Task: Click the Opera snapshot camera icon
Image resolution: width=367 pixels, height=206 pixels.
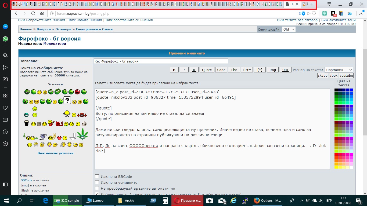Action: pyautogui.click(x=5, y=79)
